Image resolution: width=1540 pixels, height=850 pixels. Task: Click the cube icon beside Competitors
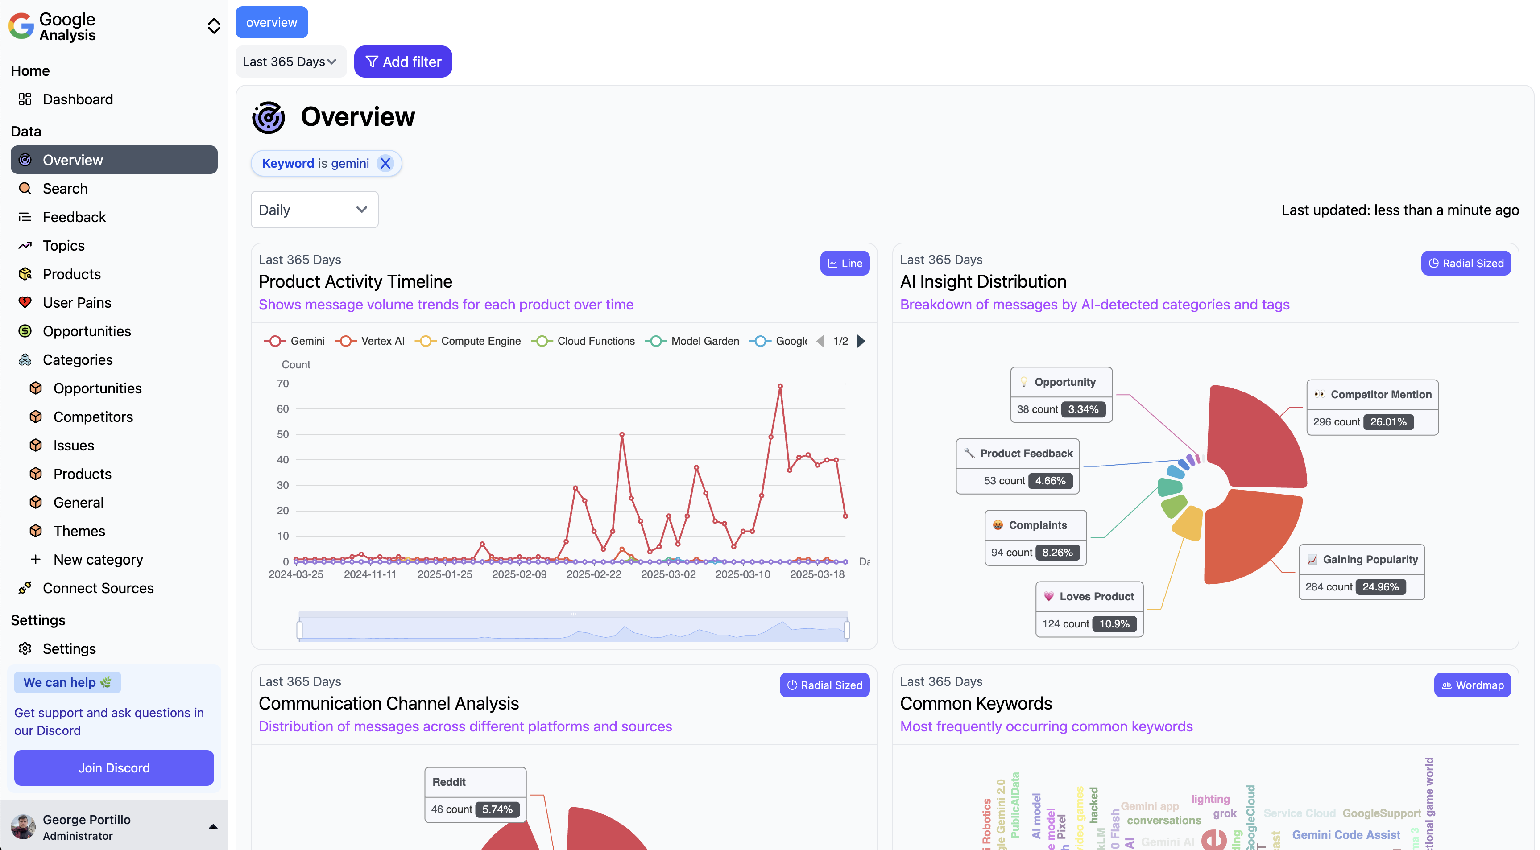pyautogui.click(x=35, y=417)
